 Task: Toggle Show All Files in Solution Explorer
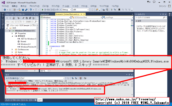(x=33, y=18)
